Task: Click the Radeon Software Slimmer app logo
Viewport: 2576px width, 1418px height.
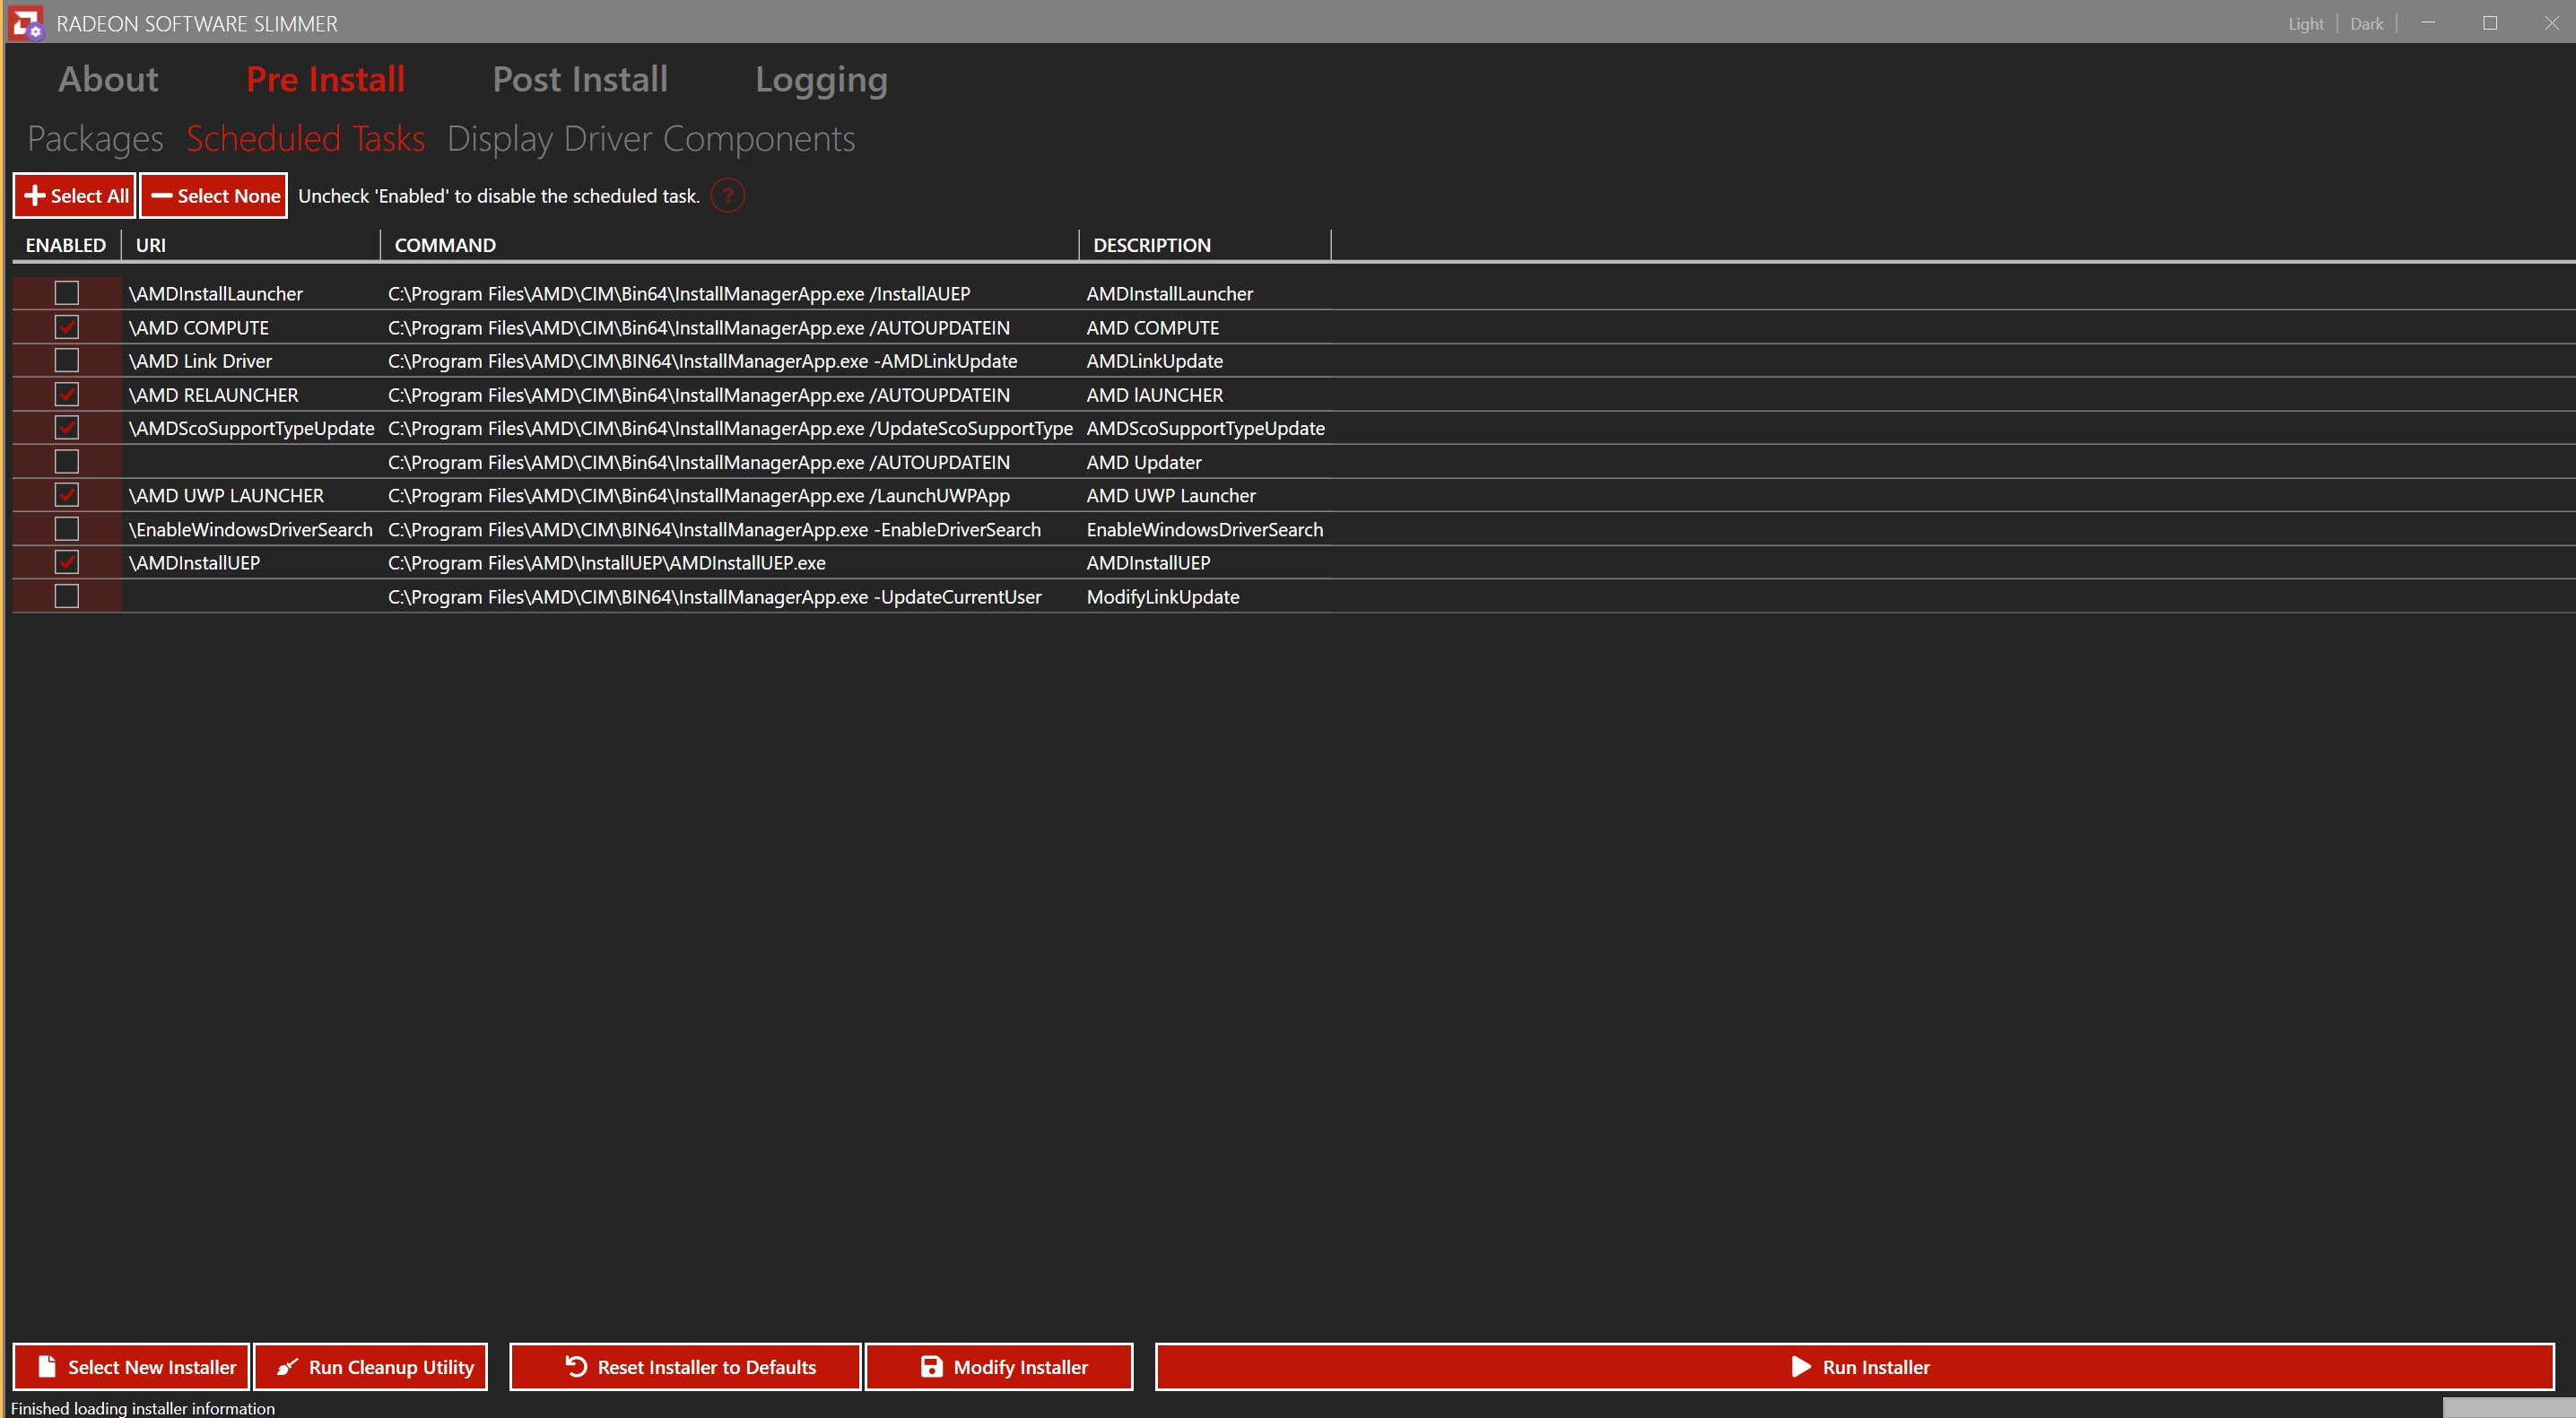Action: (x=26, y=23)
